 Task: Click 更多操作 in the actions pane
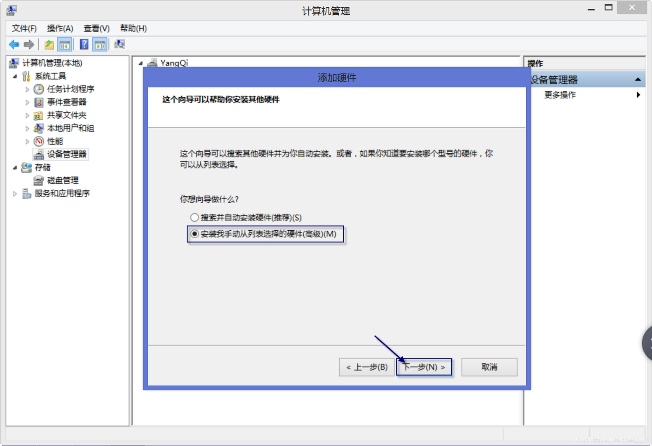tap(560, 95)
